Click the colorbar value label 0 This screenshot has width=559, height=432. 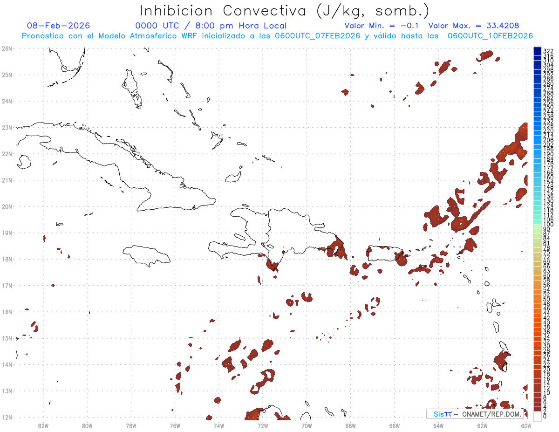click(545, 416)
